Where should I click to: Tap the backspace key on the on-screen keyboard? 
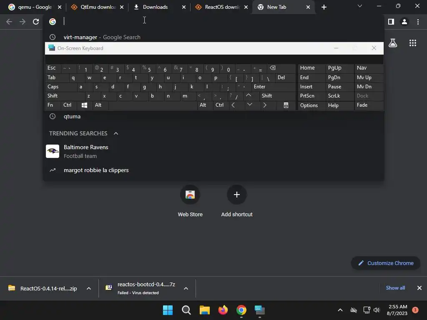(281, 68)
